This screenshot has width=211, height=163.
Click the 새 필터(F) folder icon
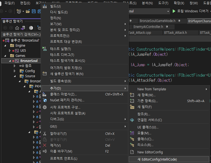[x=132, y=107]
